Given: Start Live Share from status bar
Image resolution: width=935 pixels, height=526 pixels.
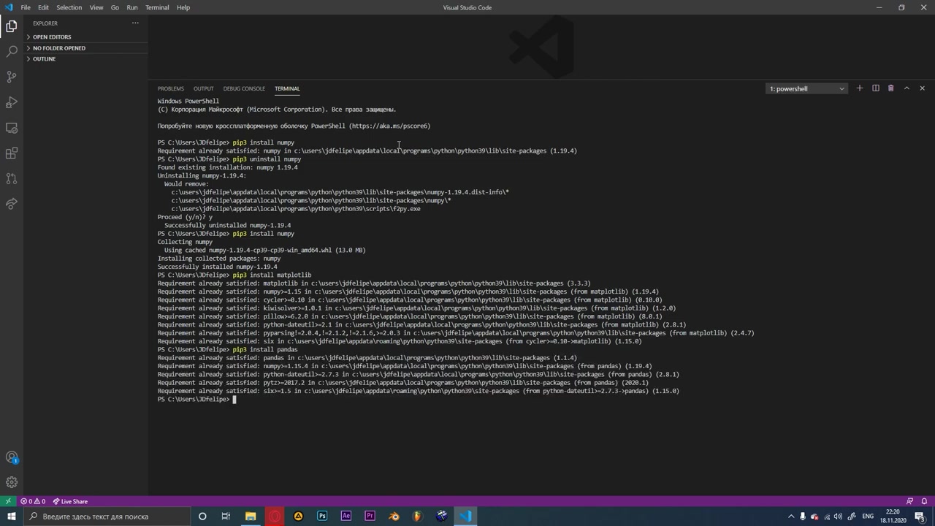Looking at the screenshot, I should click(70, 501).
